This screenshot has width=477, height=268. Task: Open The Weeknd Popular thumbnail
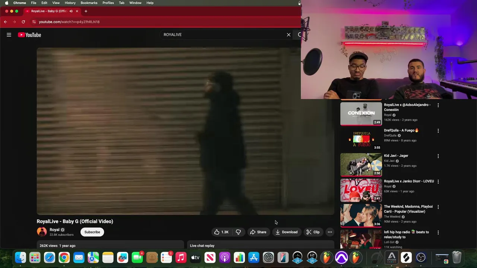(x=361, y=215)
